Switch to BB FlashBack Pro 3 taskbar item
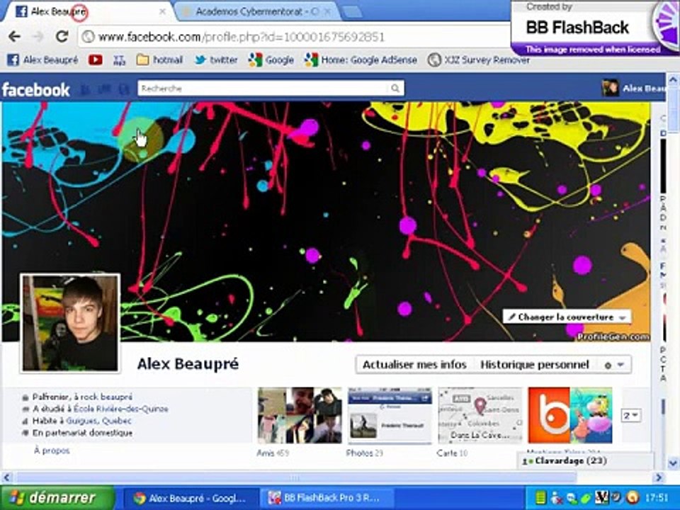 (x=326, y=498)
